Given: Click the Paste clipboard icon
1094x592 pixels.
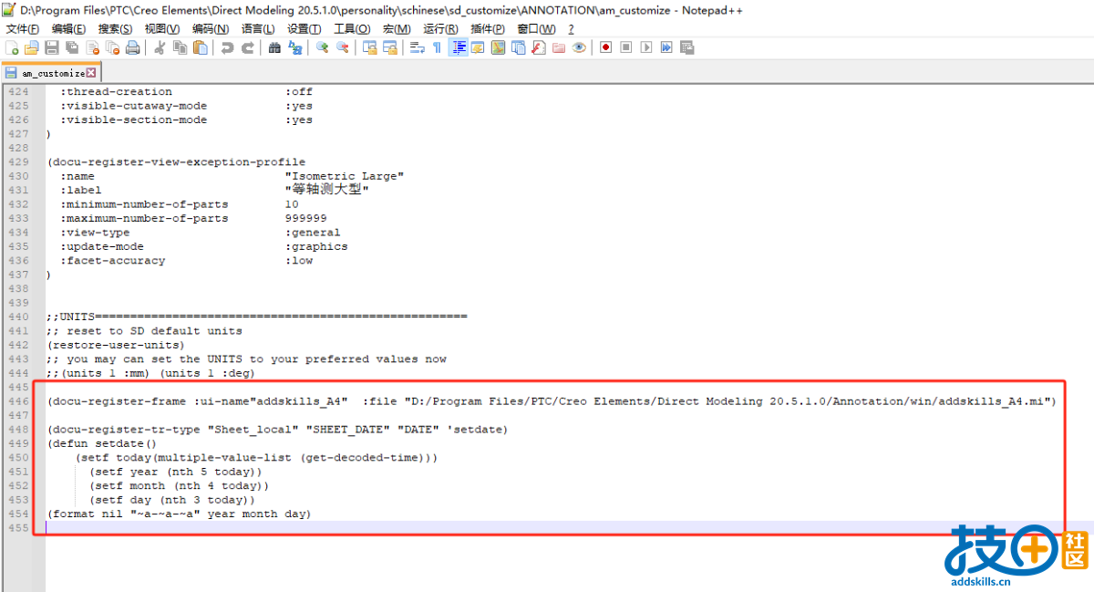Looking at the screenshot, I should (200, 47).
